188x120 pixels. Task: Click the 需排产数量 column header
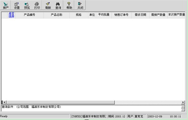158,15
